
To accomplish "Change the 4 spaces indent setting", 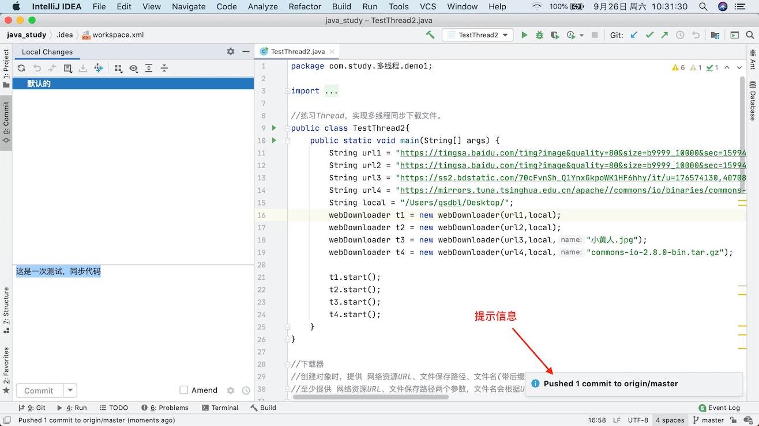I will click(x=670, y=420).
